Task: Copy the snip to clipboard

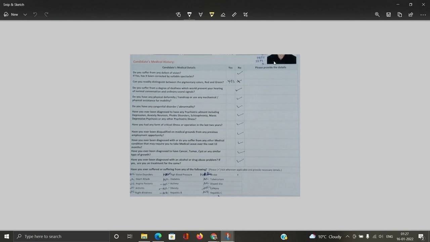Action: 399,14
